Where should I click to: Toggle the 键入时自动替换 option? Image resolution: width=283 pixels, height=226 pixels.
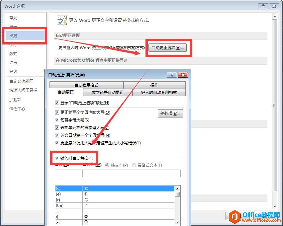tap(57, 158)
